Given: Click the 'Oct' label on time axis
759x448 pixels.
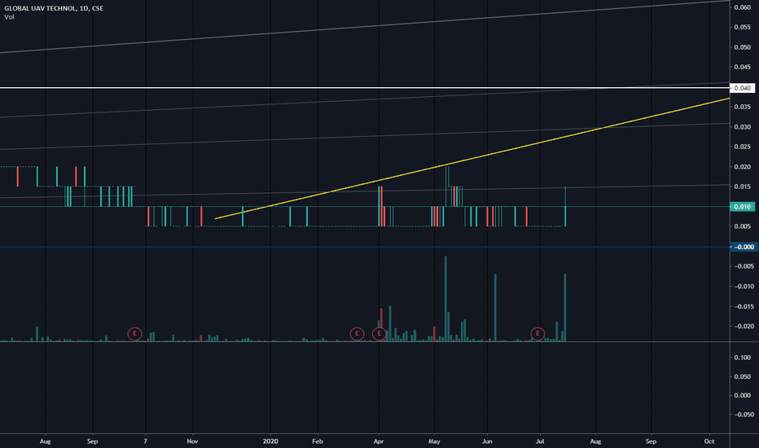Looking at the screenshot, I should pos(709,441).
